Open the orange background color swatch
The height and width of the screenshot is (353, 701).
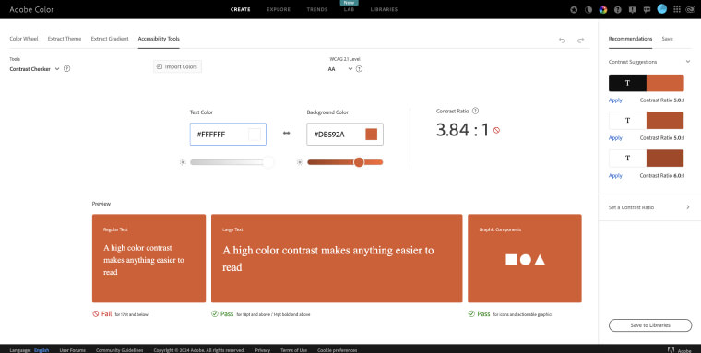pos(371,134)
